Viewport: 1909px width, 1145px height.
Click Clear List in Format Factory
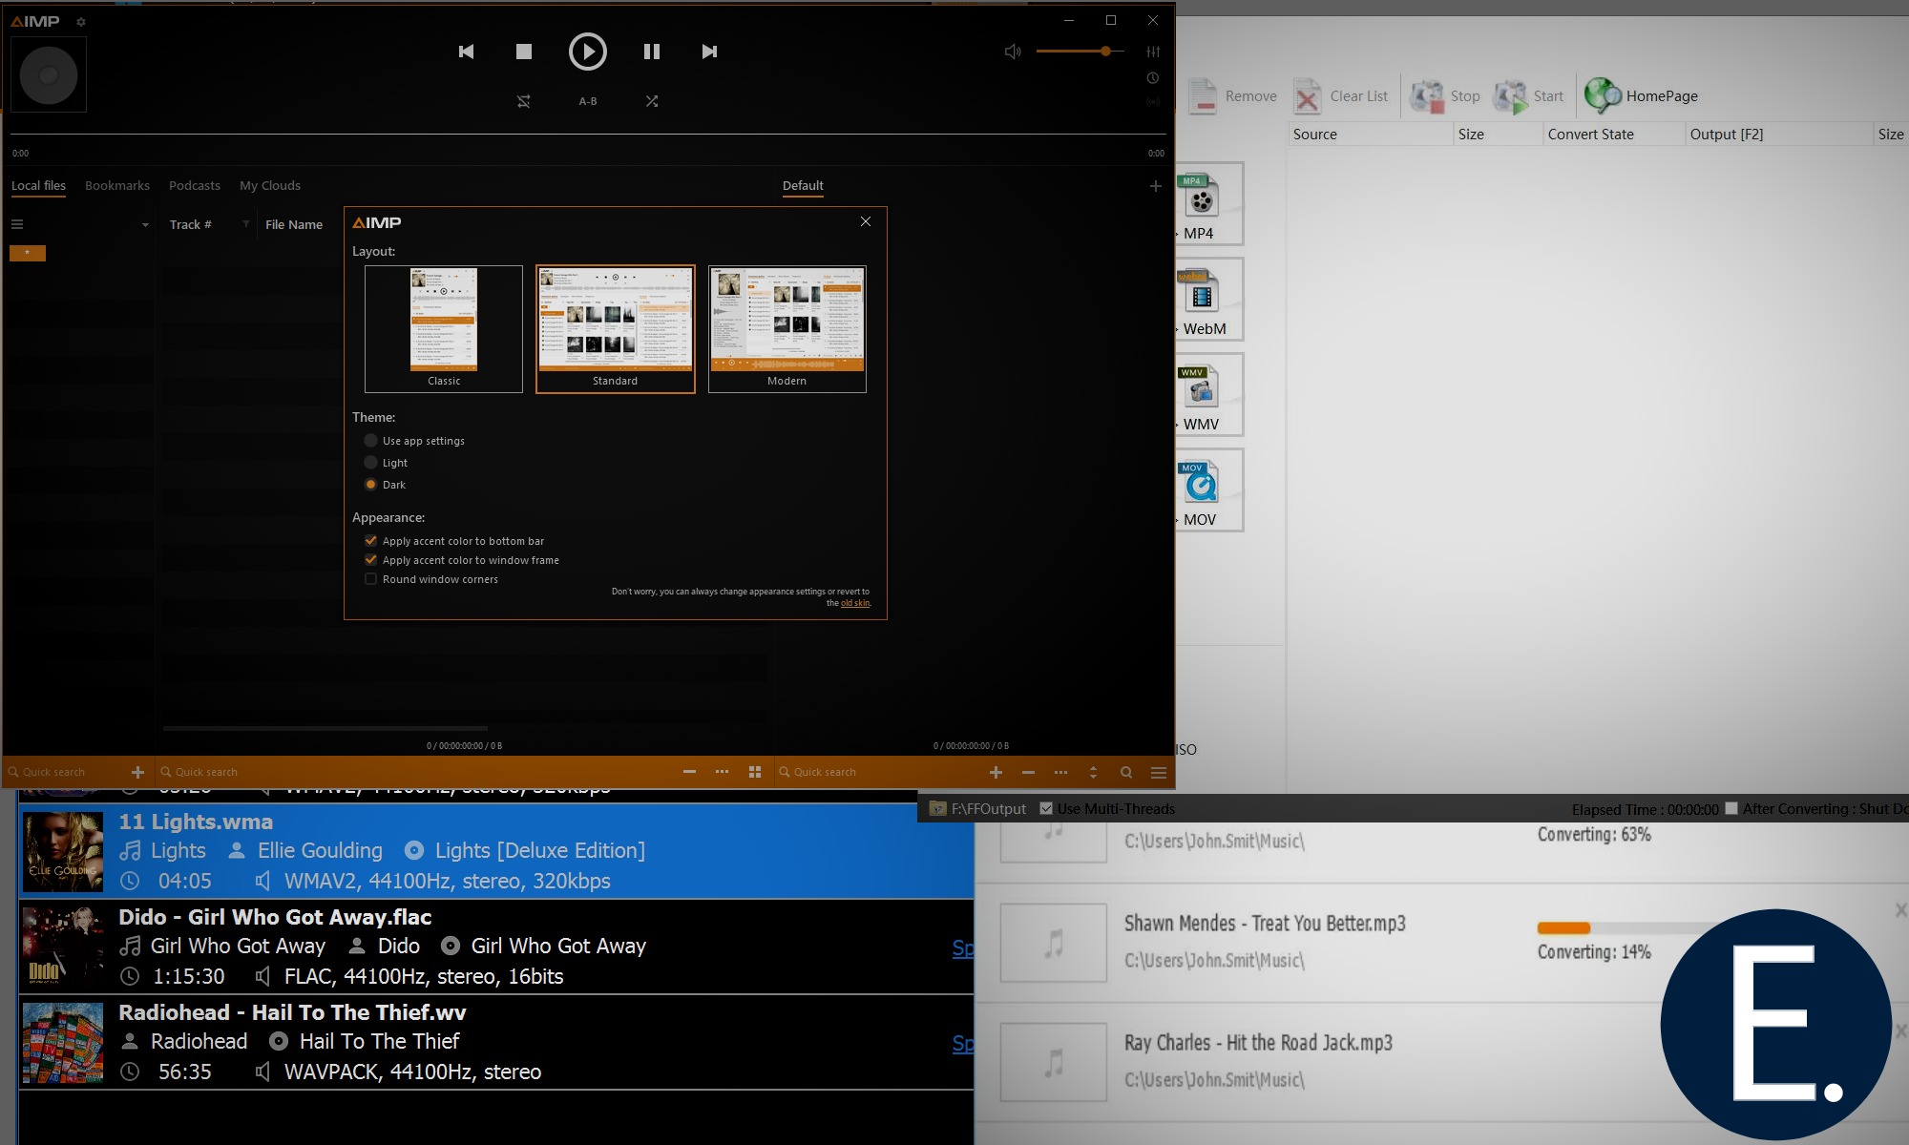tap(1342, 96)
